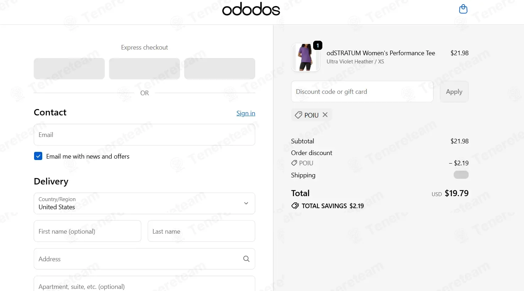The width and height of the screenshot is (524, 291).
Task: Click the TOTAL SAVINGS $2.19 text
Action: point(333,206)
